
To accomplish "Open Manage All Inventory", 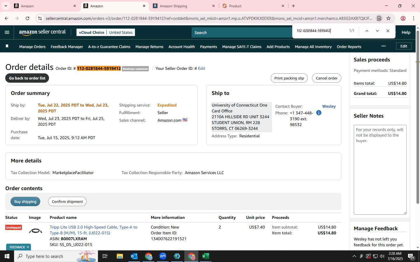I will tap(313, 47).
